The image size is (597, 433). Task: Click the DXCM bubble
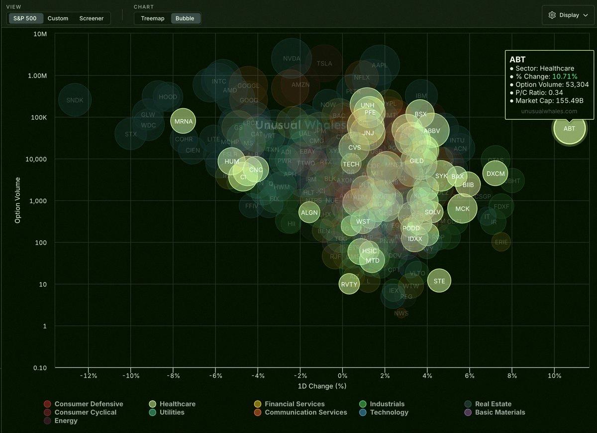click(x=496, y=174)
